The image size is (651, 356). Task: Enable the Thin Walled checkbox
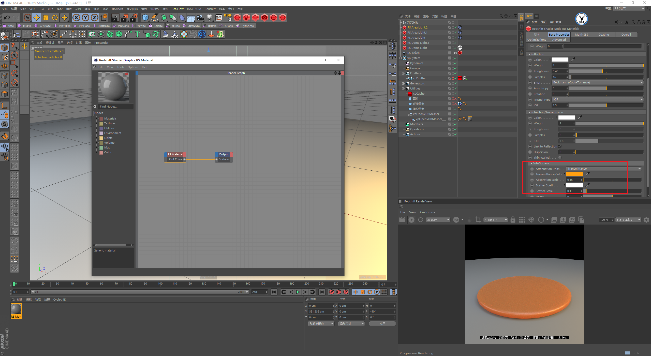click(x=560, y=158)
